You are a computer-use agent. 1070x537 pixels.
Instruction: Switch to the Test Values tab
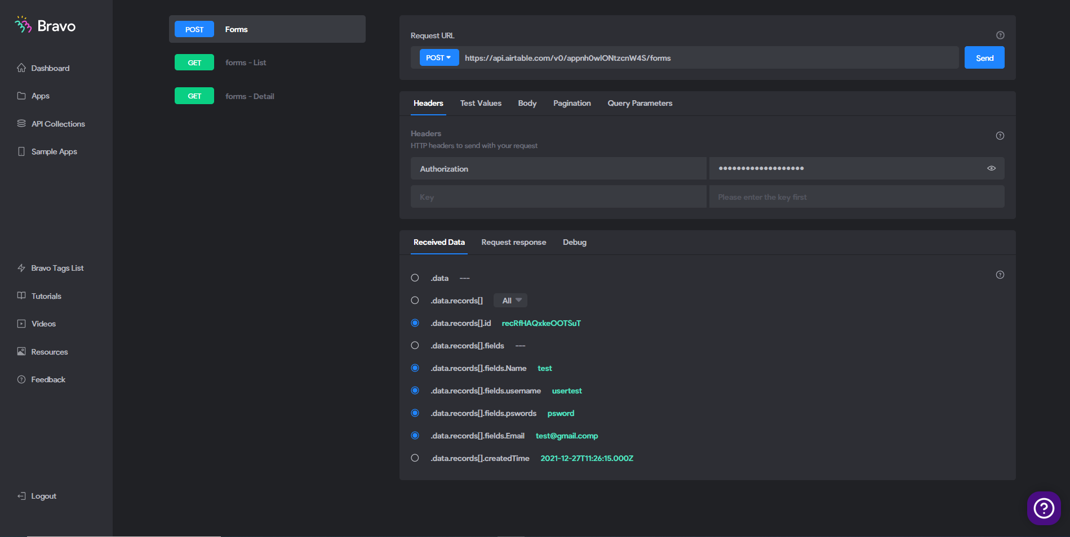click(x=481, y=103)
